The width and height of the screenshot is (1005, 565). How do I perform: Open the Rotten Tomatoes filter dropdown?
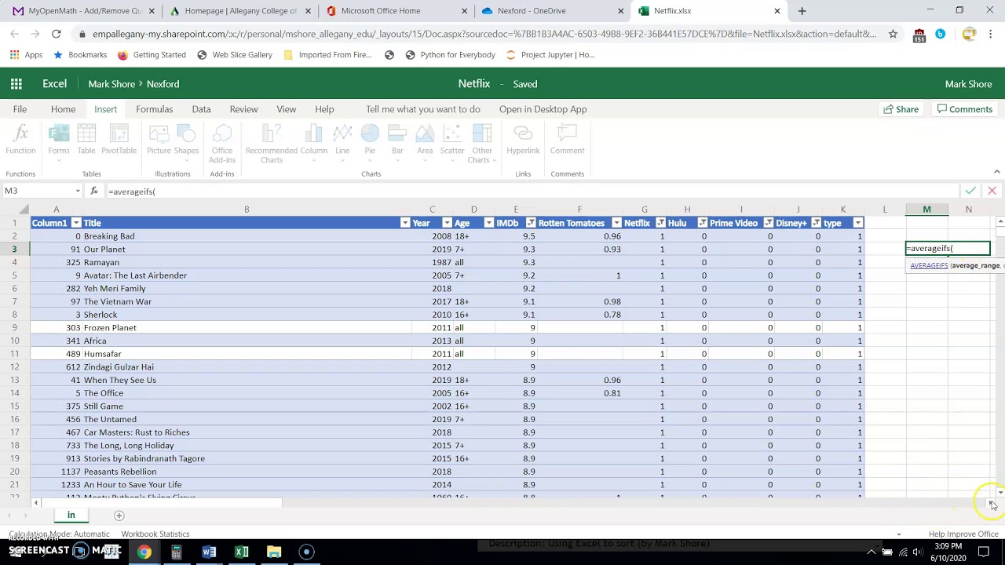point(616,223)
